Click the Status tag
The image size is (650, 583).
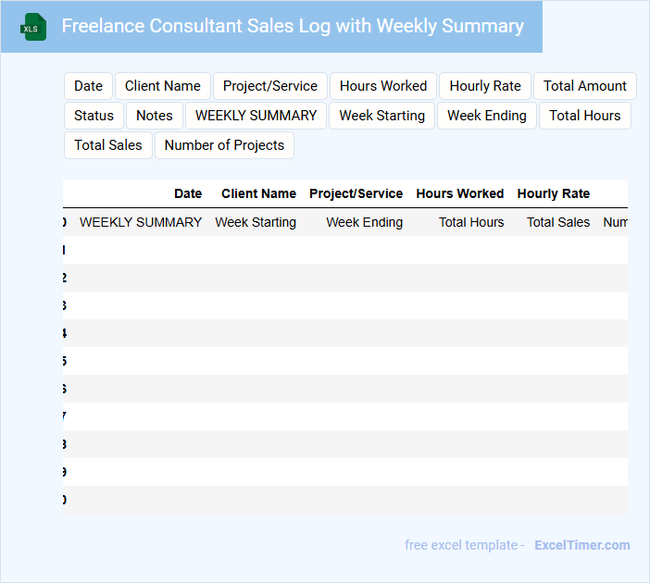[94, 116]
